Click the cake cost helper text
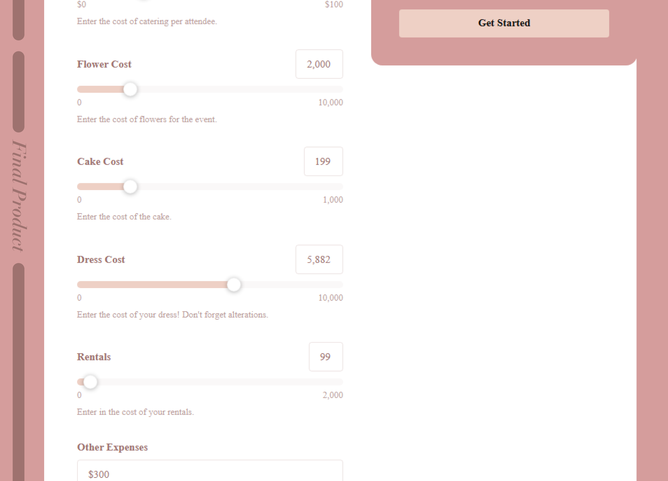Viewport: 668px width, 481px height. (124, 217)
